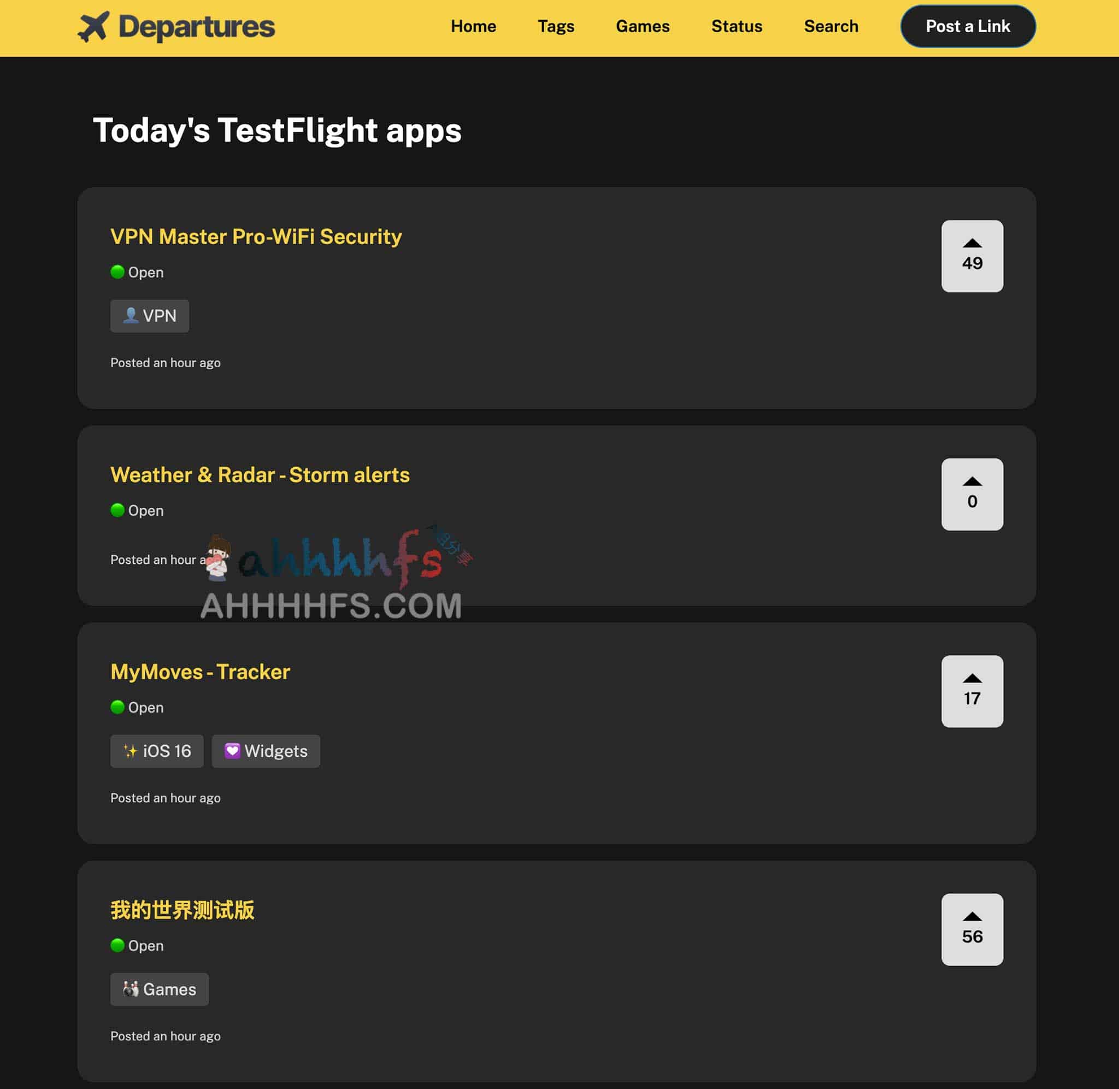Screen dimensions: 1119x1089
Task: Click the Home navigation item
Action: pos(473,26)
